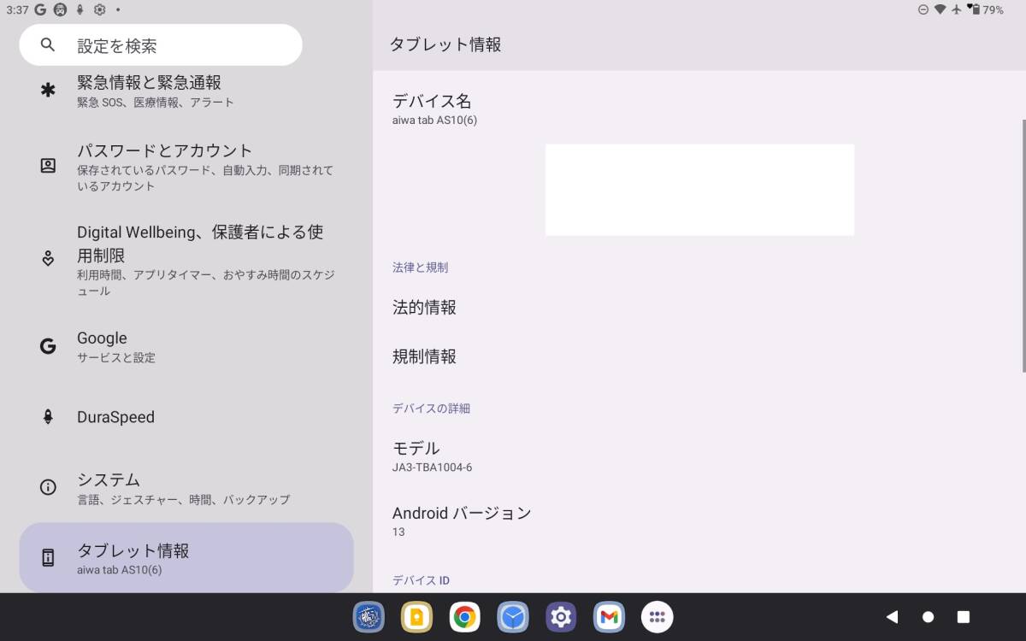Open デバイス名 setting

[698, 109]
